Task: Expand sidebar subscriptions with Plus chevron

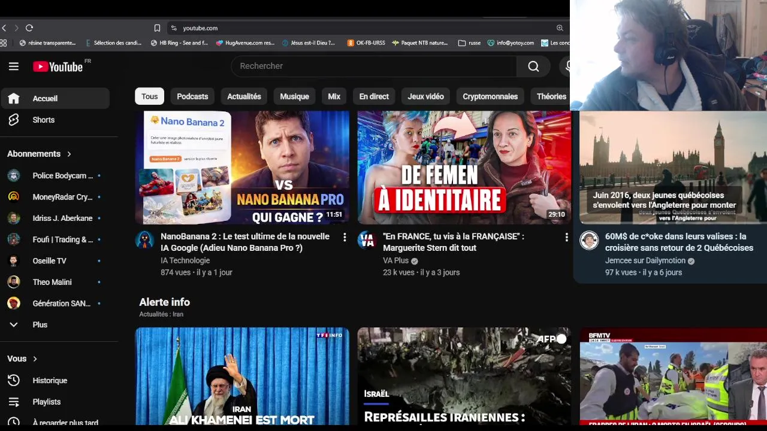Action: [x=14, y=324]
